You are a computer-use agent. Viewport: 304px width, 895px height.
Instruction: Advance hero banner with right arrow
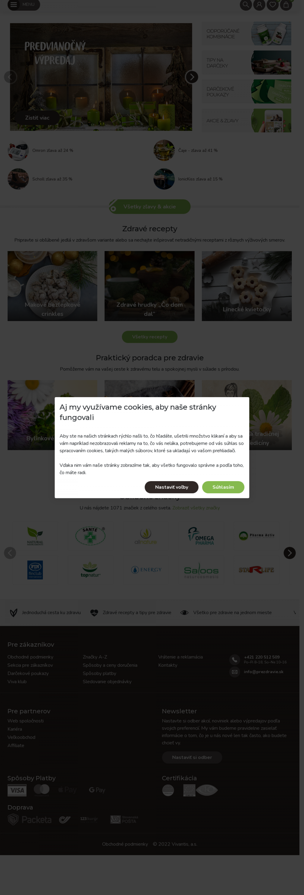(192, 77)
